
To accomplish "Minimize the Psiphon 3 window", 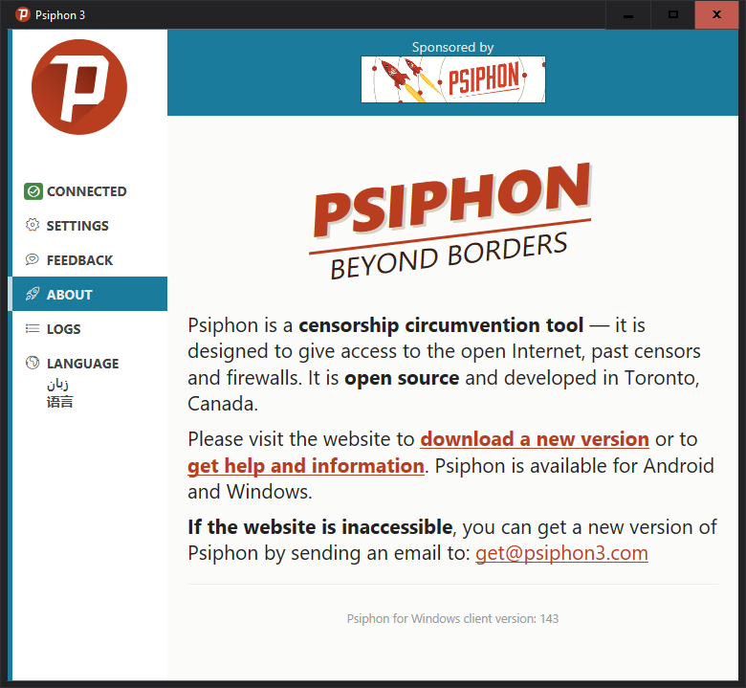I will (628, 14).
